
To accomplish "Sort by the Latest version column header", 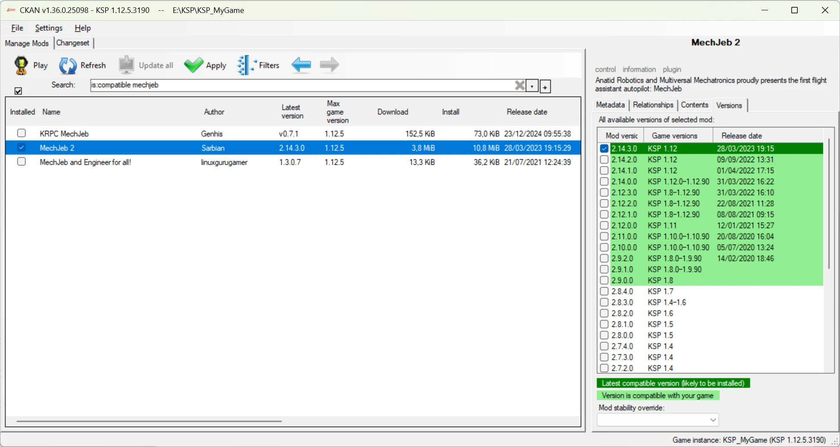I will 292,112.
